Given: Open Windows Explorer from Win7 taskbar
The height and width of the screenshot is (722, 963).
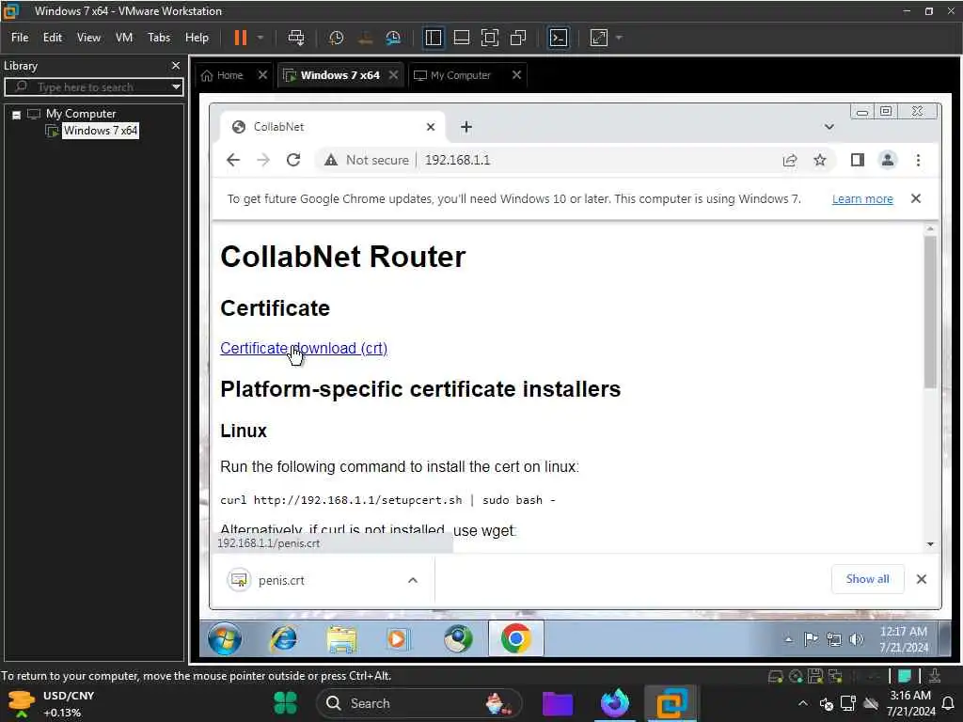Looking at the screenshot, I should click(341, 639).
